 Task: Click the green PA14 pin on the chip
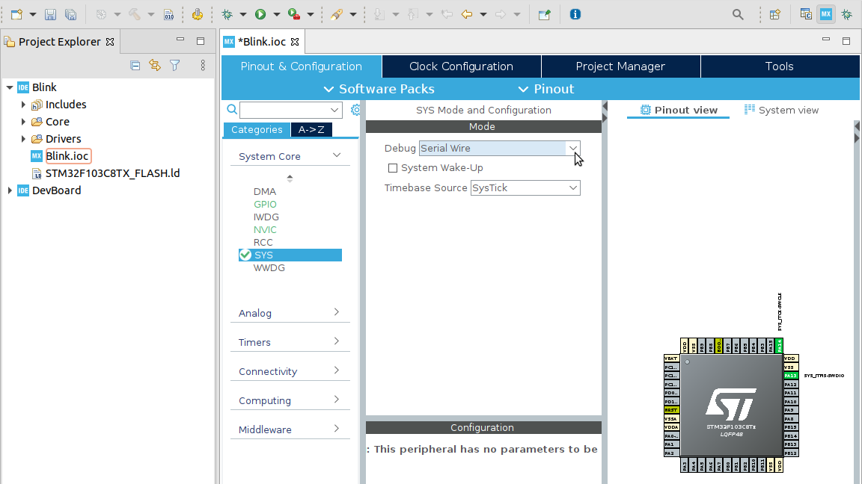[779, 346]
